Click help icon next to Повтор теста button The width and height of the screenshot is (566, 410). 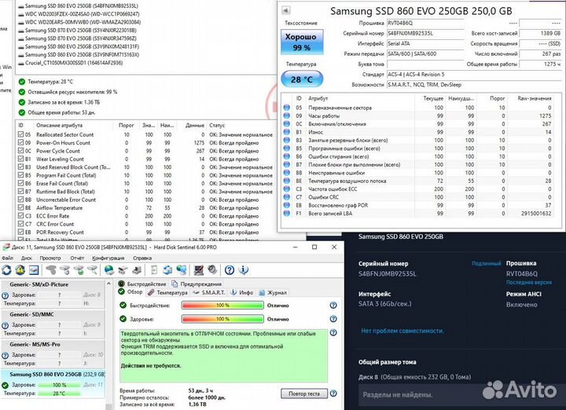[x=333, y=394]
